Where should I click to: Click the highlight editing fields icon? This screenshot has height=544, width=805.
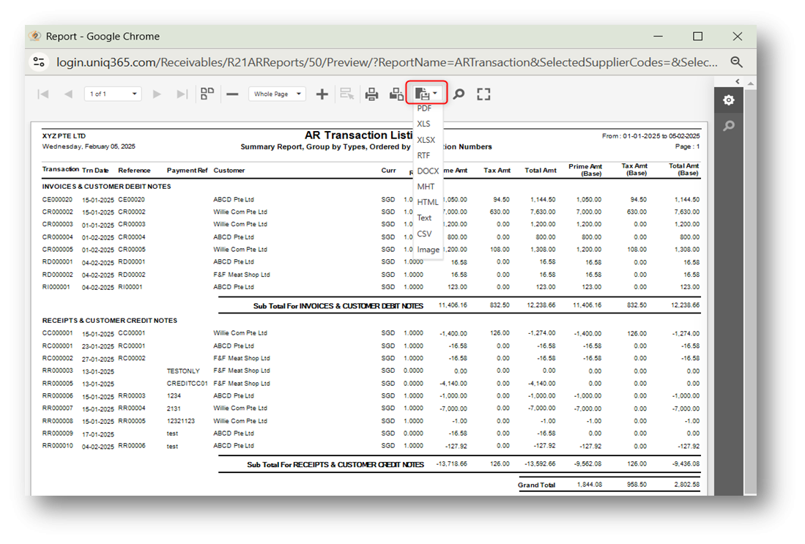(347, 94)
